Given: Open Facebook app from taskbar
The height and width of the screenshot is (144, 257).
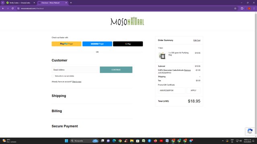Looking at the screenshot, I should (x=149, y=141).
